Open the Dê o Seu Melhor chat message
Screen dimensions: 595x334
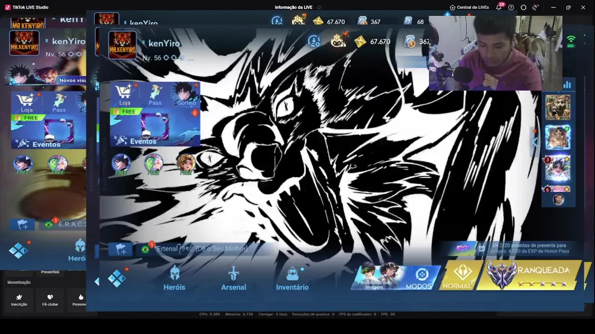221,249
